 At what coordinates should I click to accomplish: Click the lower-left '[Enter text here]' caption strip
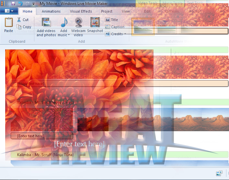pyautogui.click(x=42, y=136)
